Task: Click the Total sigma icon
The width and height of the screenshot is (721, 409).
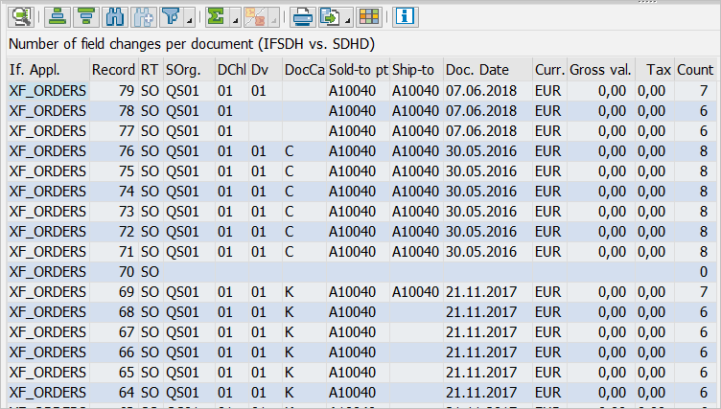Action: pos(216,15)
